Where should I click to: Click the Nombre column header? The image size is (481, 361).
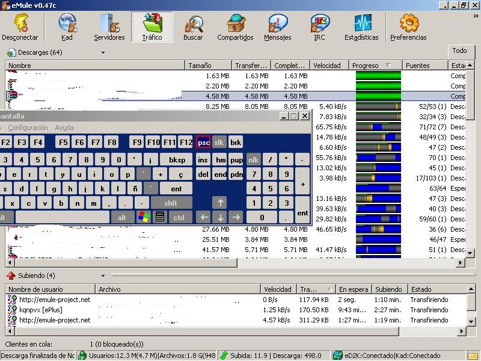click(x=95, y=66)
